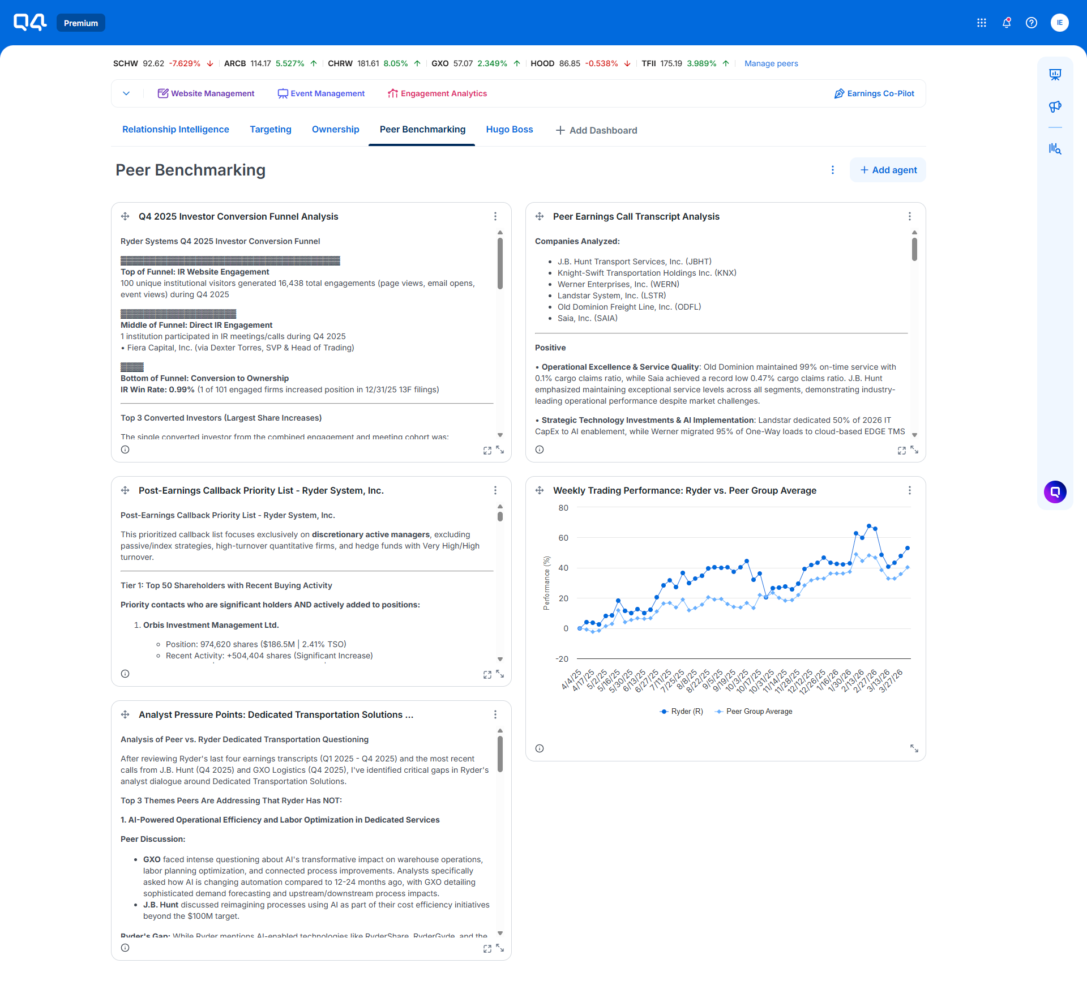The height and width of the screenshot is (1006, 1087).
Task: Show info for Analyst Pressure Points card
Action: coord(125,948)
